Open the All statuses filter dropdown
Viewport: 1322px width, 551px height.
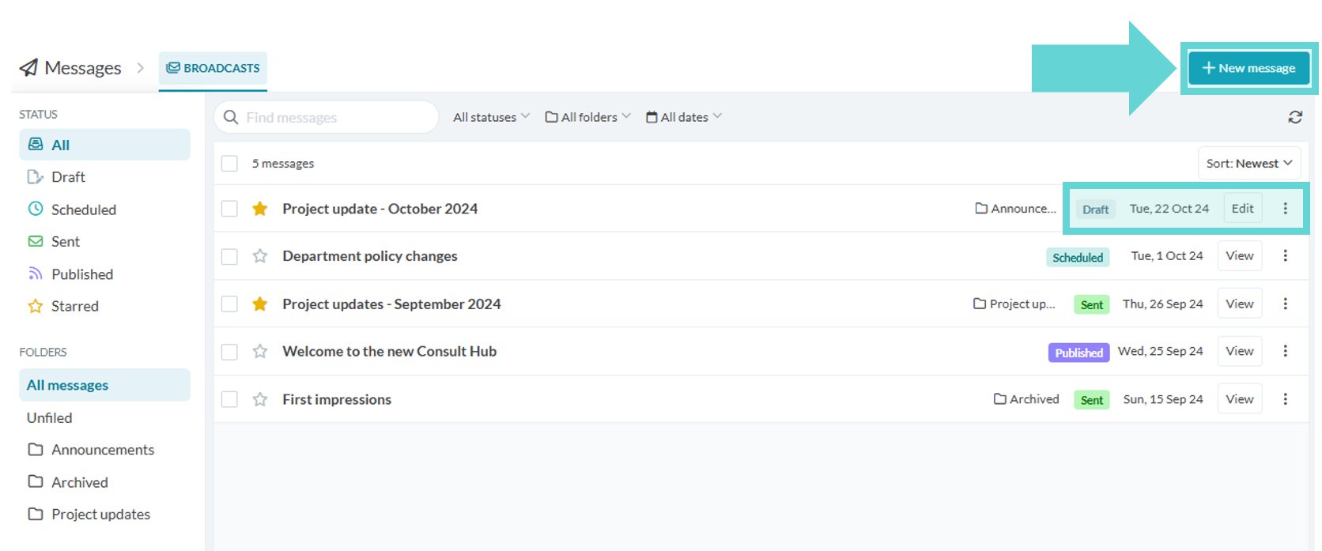[491, 117]
